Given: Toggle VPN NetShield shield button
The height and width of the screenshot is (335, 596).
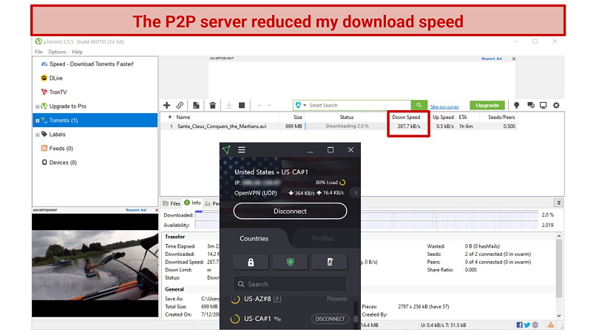Looking at the screenshot, I should (x=290, y=262).
